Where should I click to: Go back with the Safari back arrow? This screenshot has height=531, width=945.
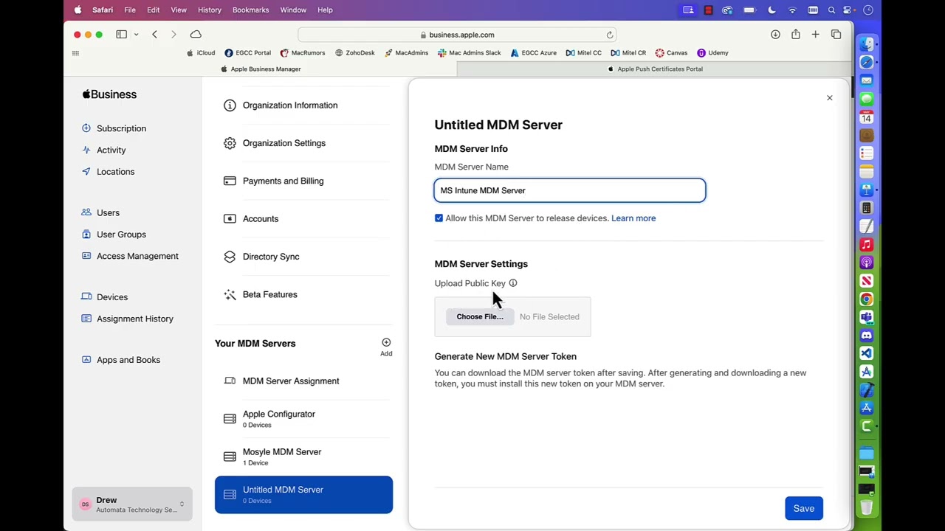154,35
